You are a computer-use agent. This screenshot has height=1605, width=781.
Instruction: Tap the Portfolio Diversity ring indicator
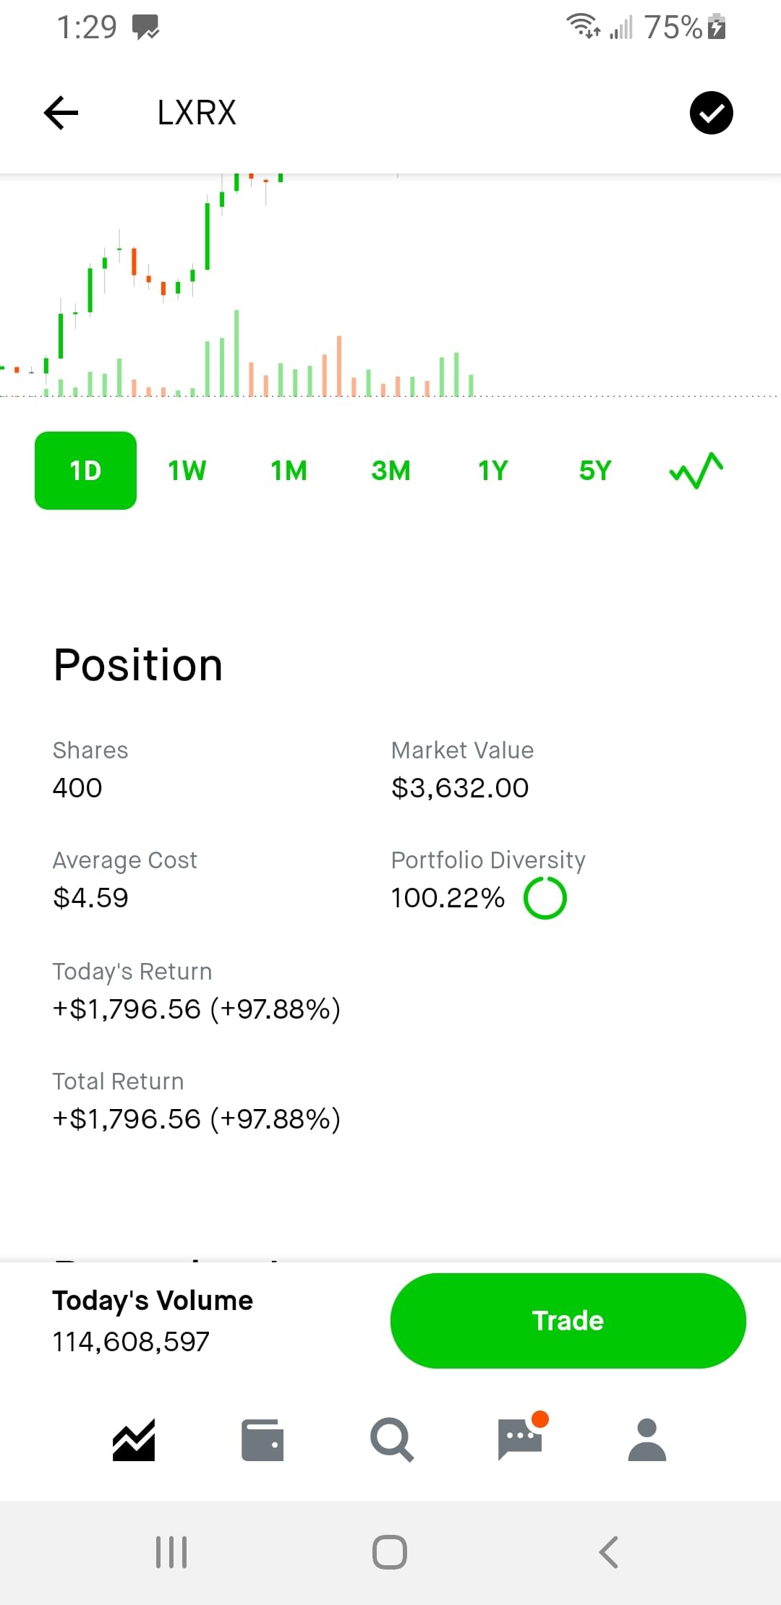(x=545, y=898)
